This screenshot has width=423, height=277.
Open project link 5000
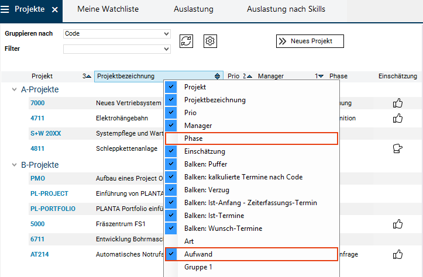(x=37, y=224)
